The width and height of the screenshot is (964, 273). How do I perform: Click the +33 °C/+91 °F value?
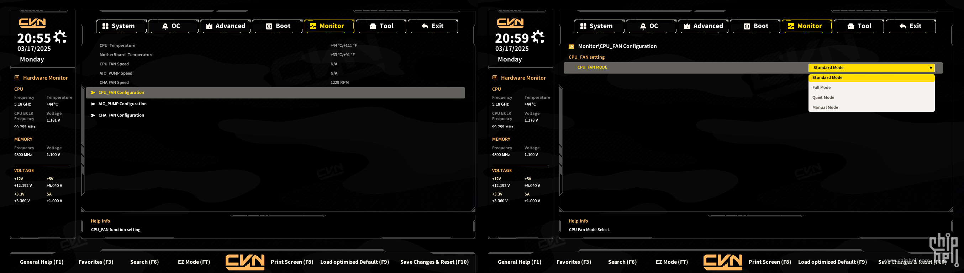(342, 55)
